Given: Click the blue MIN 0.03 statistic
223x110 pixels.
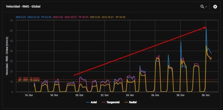Looking at the screenshot, I should pos(21,17).
